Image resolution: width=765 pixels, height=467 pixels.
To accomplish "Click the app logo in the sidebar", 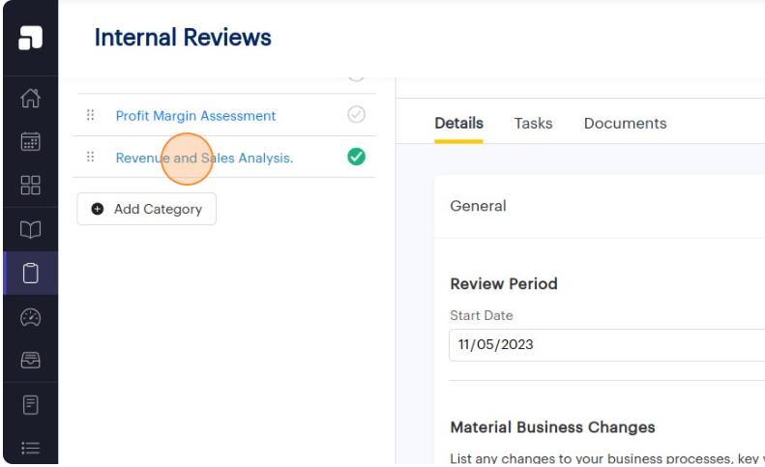I will [x=30, y=38].
